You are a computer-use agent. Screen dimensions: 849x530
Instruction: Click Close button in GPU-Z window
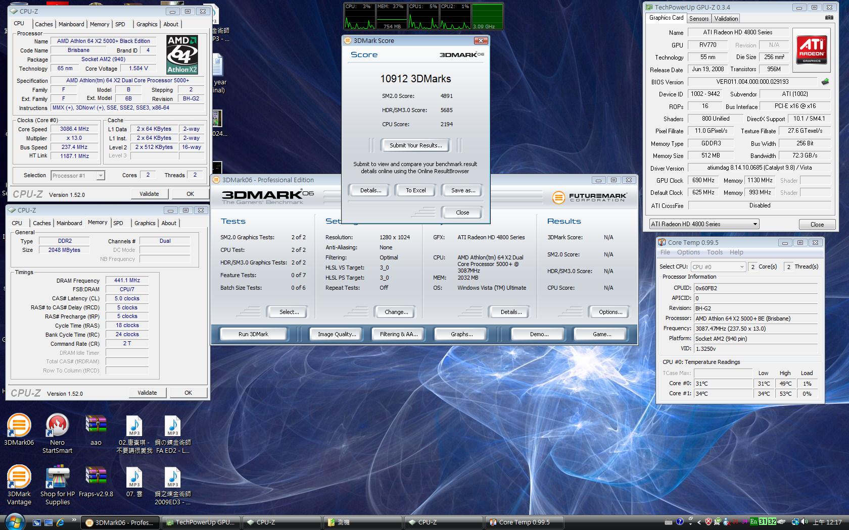coord(817,225)
